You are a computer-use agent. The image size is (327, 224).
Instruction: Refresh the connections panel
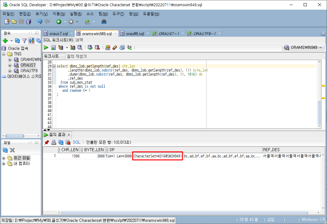click(x=17, y=41)
